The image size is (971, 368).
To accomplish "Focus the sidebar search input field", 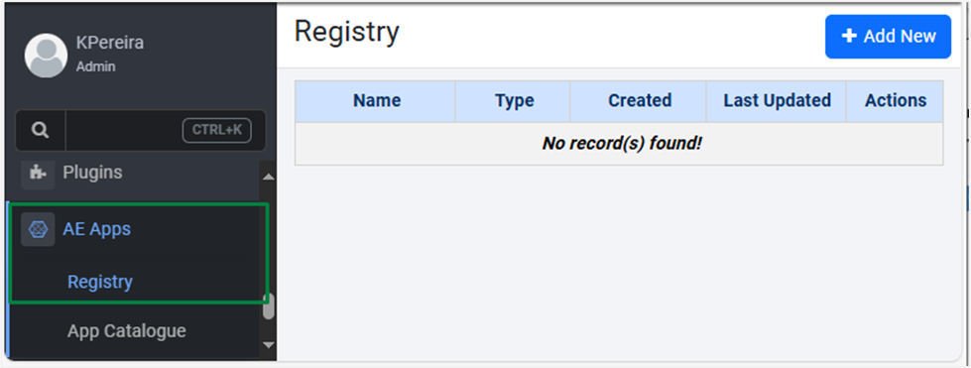I will tap(123, 130).
